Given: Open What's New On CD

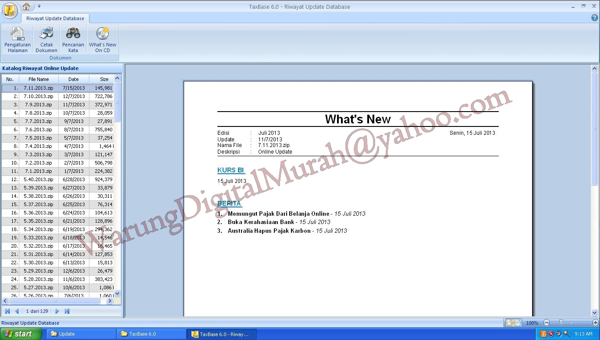Looking at the screenshot, I should [103, 40].
